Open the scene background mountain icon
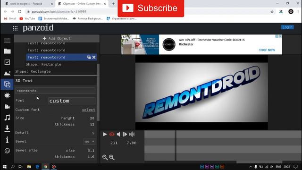This screenshot has width=302, height=170. (7, 73)
